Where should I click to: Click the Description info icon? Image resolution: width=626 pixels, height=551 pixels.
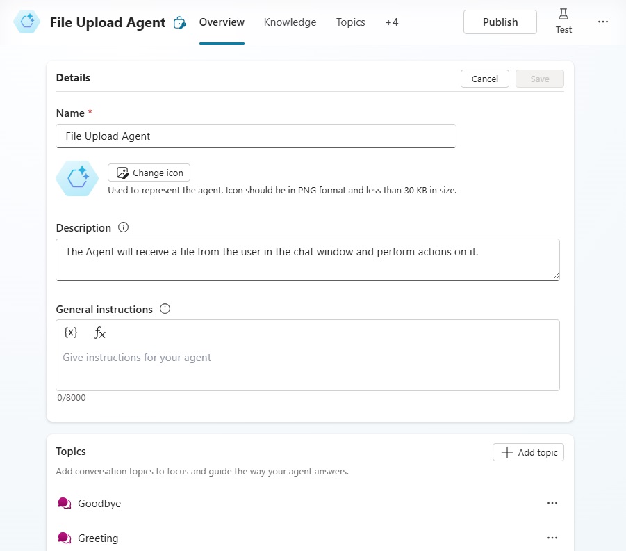click(x=124, y=227)
